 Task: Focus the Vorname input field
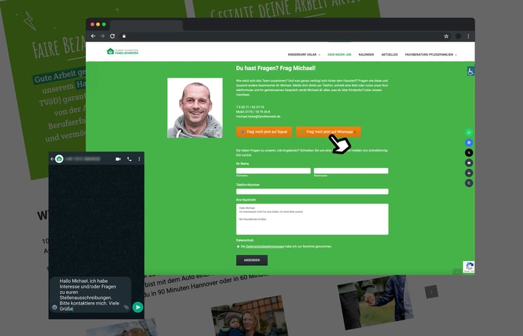pos(273,171)
